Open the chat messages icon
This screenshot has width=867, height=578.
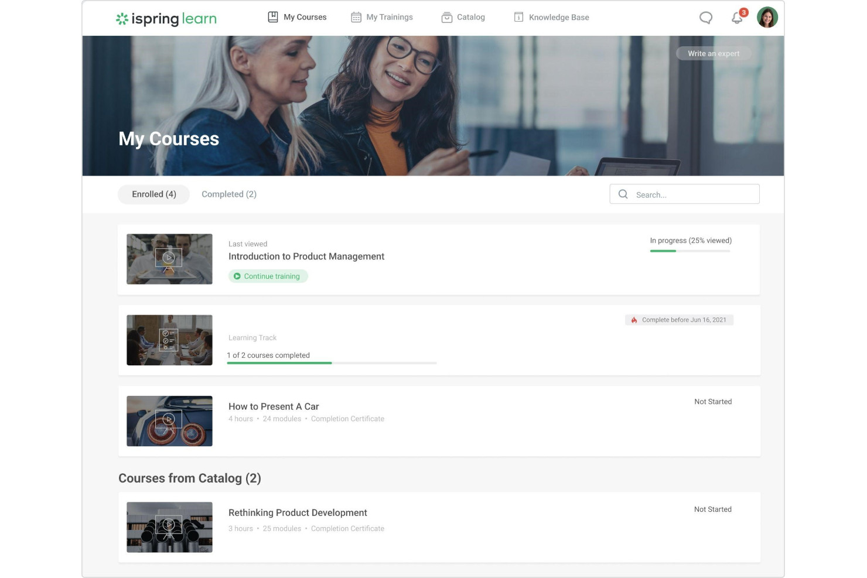(x=706, y=18)
